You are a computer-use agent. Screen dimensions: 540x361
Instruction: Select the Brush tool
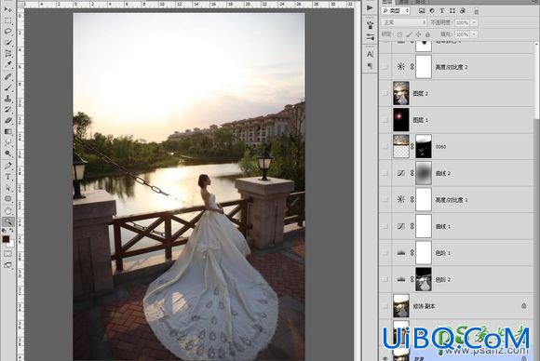7,87
